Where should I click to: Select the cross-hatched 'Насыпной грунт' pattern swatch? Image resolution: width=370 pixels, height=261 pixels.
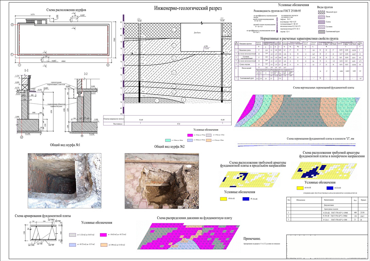point(321,12)
